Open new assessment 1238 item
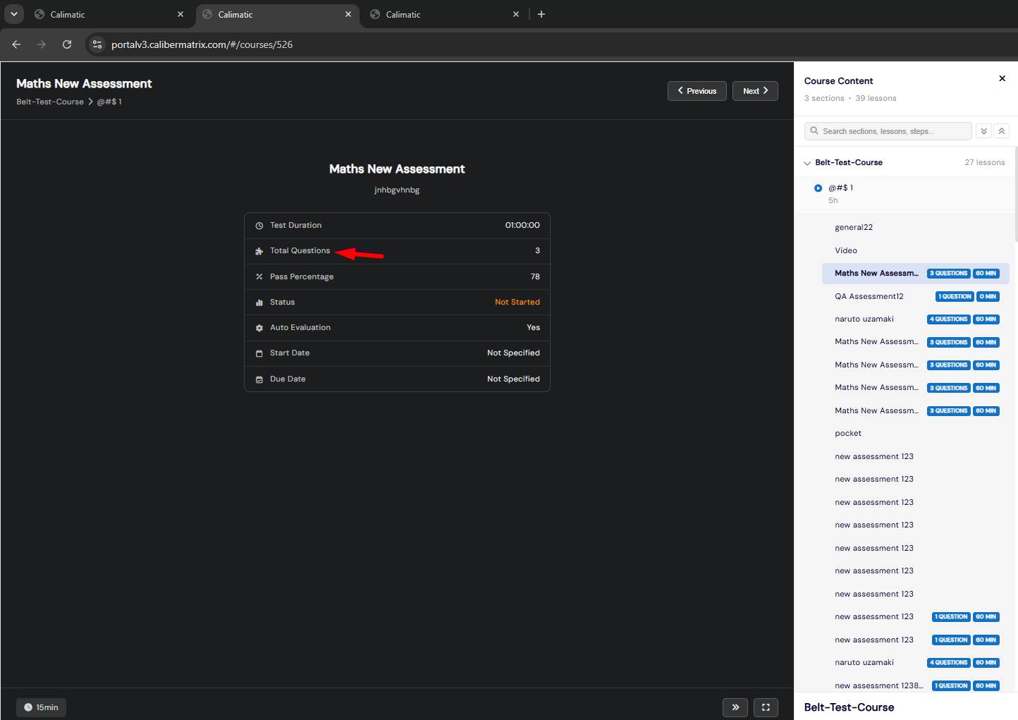 [878, 685]
